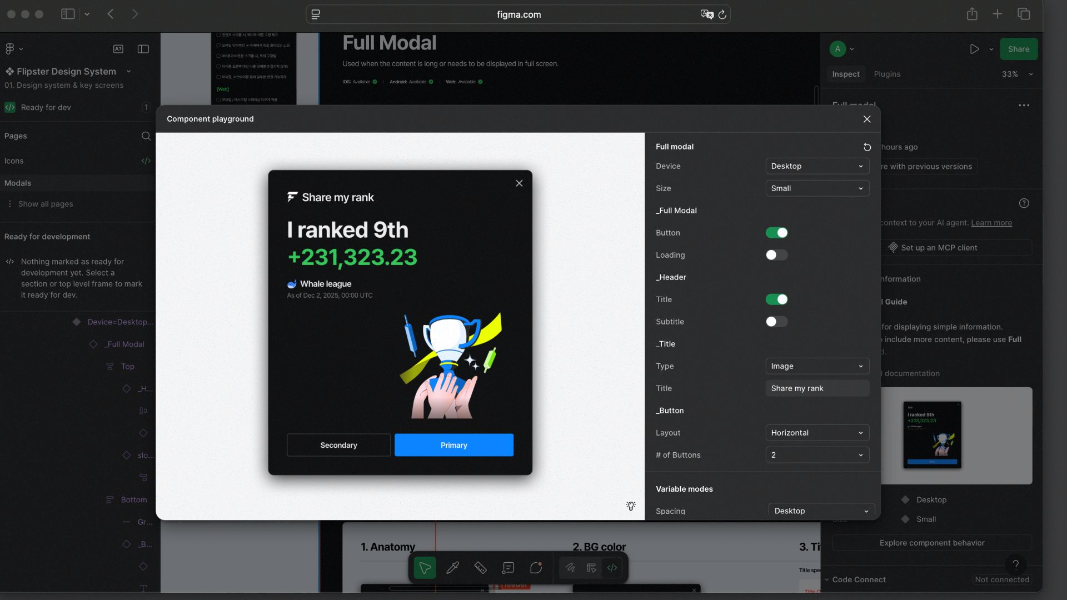Viewport: 1067px width, 600px height.
Task: Open the Spacing variable mode dropdown
Action: pos(821,511)
